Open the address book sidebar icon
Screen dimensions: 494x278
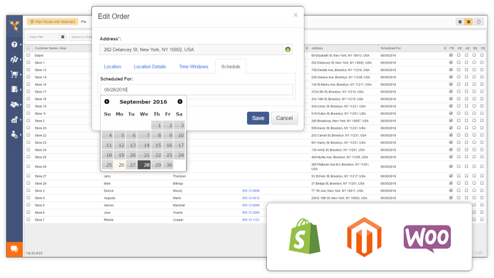pos(14,90)
